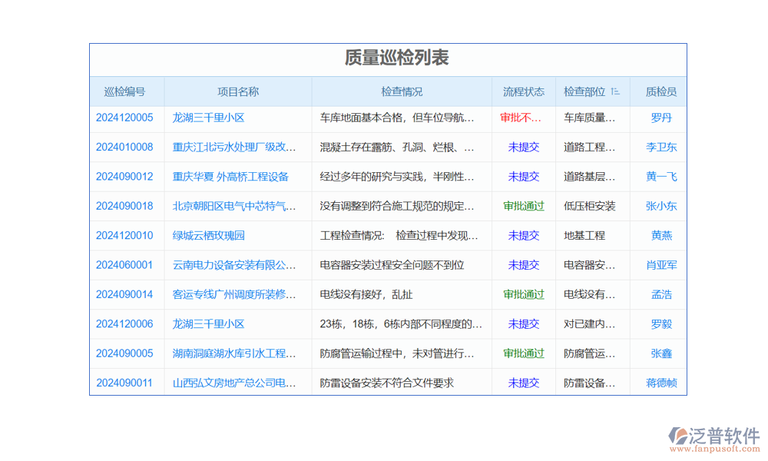Click the 检查情况 column header
The width and height of the screenshot is (768, 461).
pyautogui.click(x=402, y=91)
